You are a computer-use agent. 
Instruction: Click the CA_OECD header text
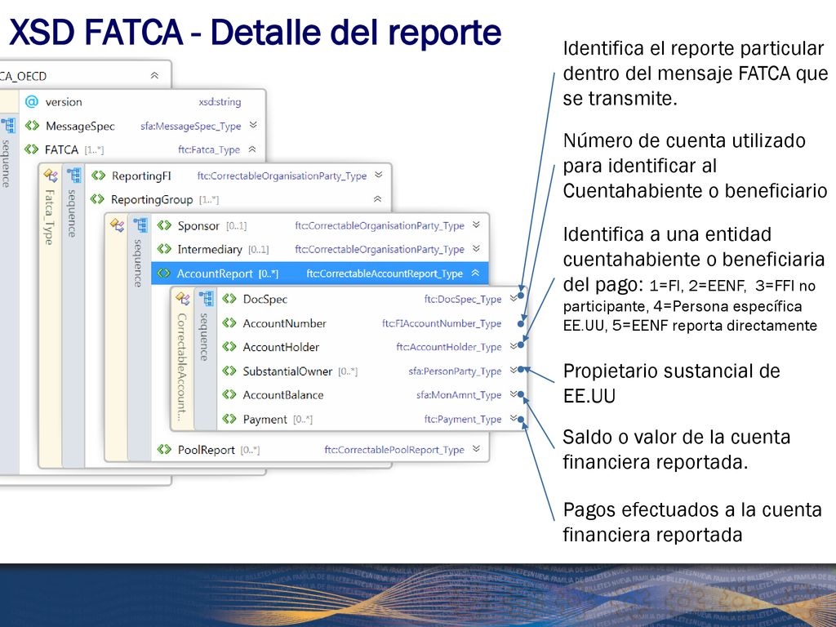pyautogui.click(x=24, y=76)
